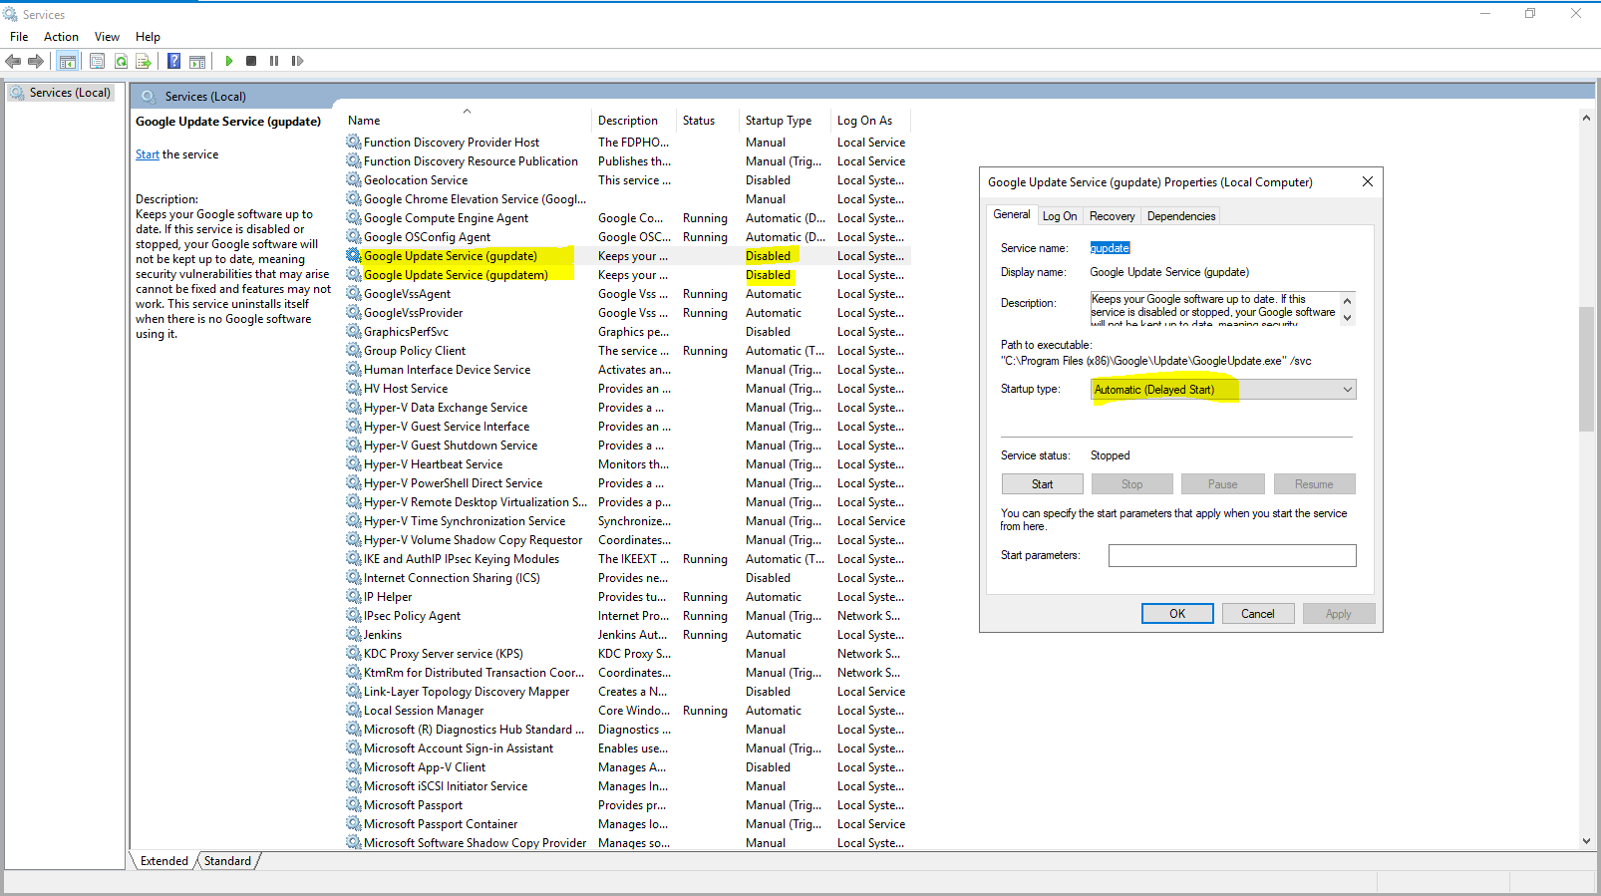
Task: Sort by the Startup Type column header
Action: [x=785, y=121]
